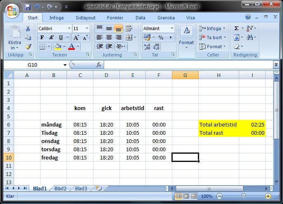This screenshot has width=283, height=204.
Task: Apply red font color A
Action: pyautogui.click(x=71, y=47)
